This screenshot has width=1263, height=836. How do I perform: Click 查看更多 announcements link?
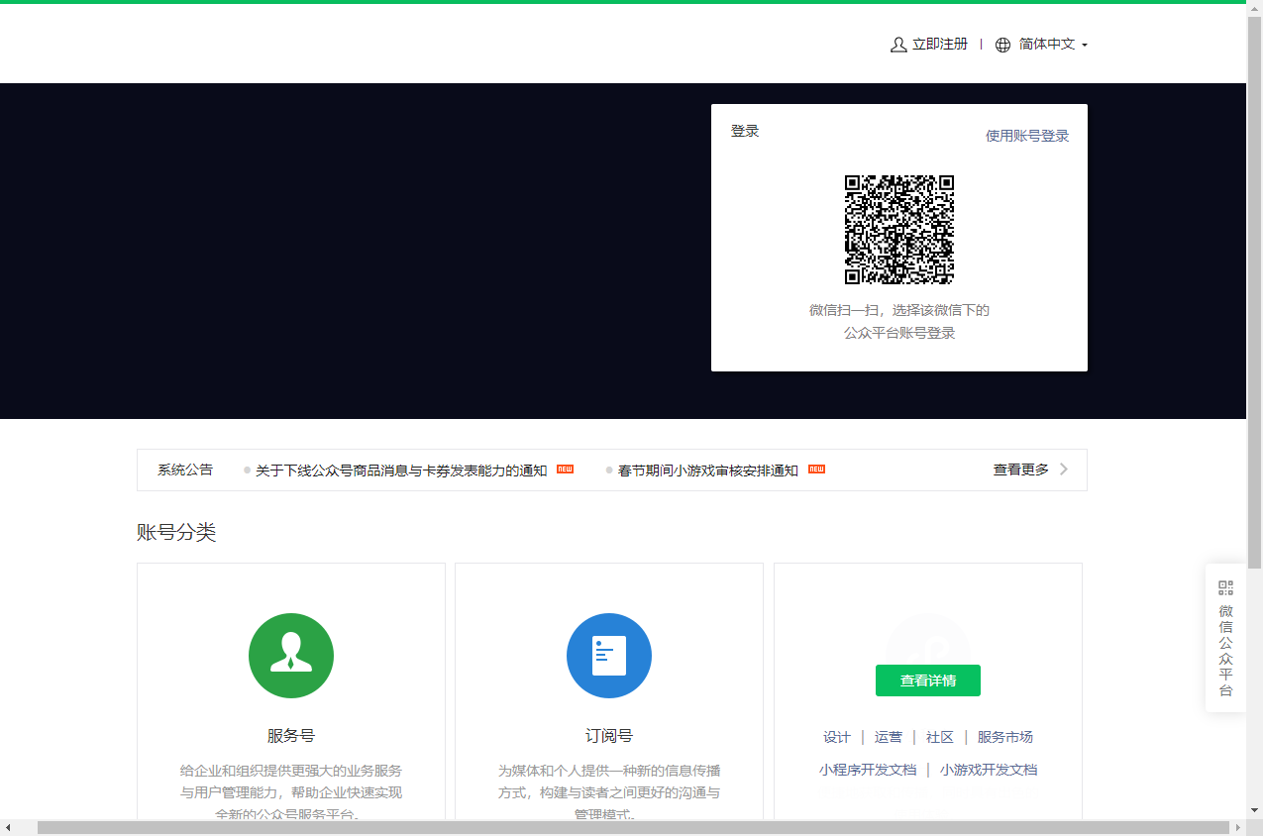(1021, 470)
